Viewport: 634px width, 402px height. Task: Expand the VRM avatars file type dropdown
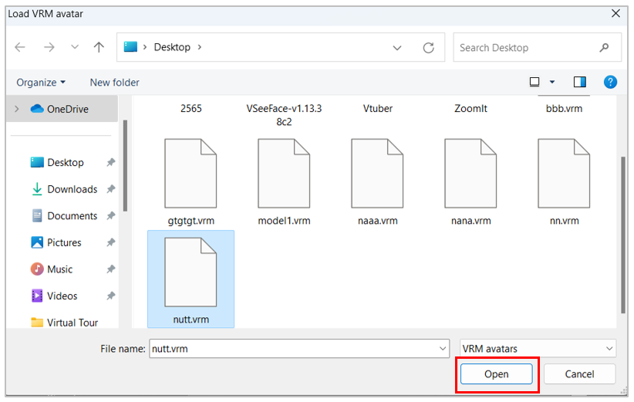click(538, 349)
